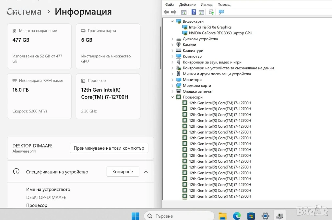Collapse the Видеокарти category
This screenshot has height=220, width=332.
(x=172, y=21)
